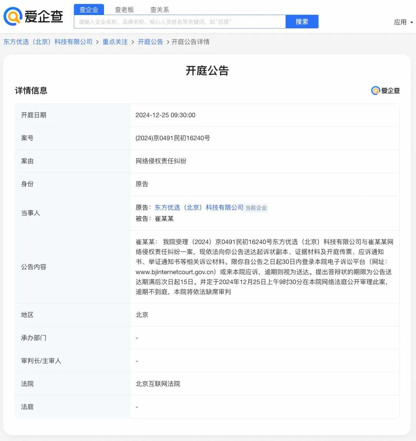
Task: Click the 开庭公告详情 breadcrumb text
Action: (191, 42)
